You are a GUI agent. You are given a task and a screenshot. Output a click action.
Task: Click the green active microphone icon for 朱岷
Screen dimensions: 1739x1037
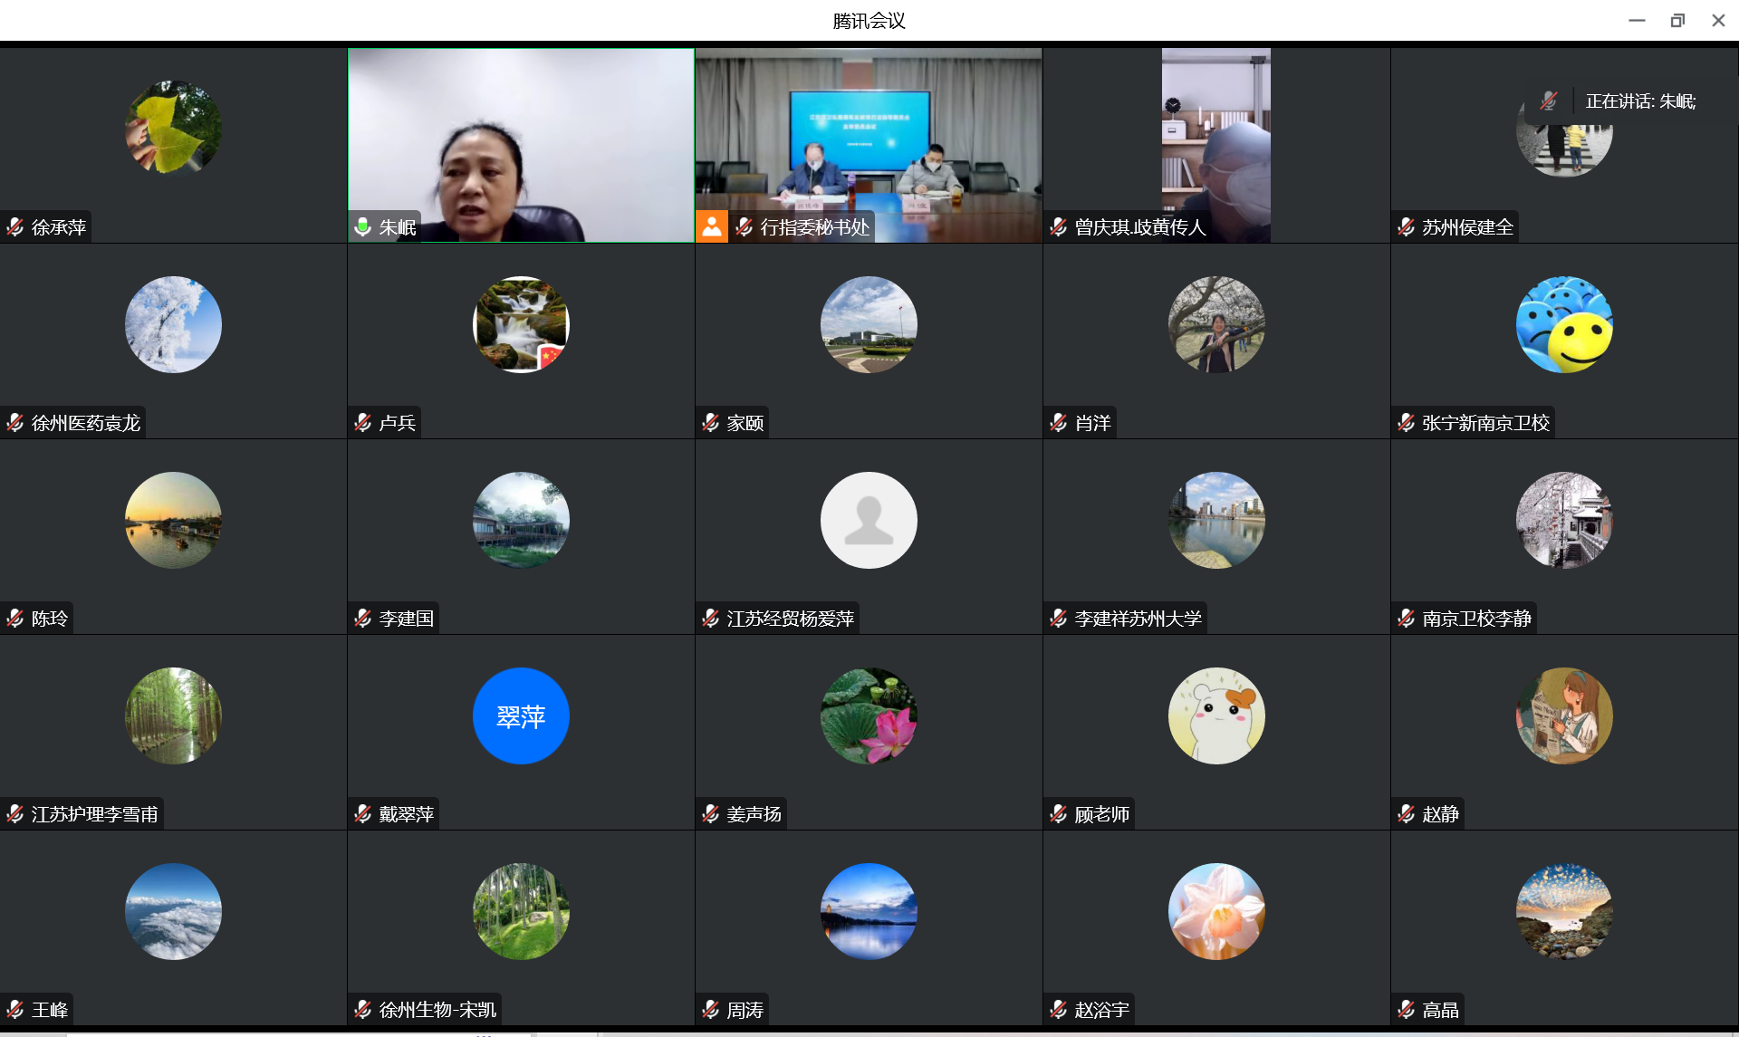(x=362, y=226)
